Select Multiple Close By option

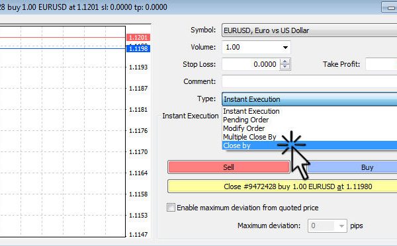(310, 137)
